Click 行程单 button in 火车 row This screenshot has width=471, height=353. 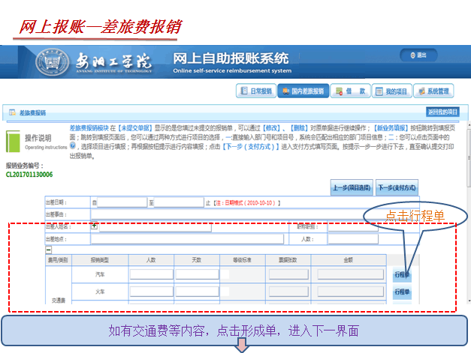point(403,293)
